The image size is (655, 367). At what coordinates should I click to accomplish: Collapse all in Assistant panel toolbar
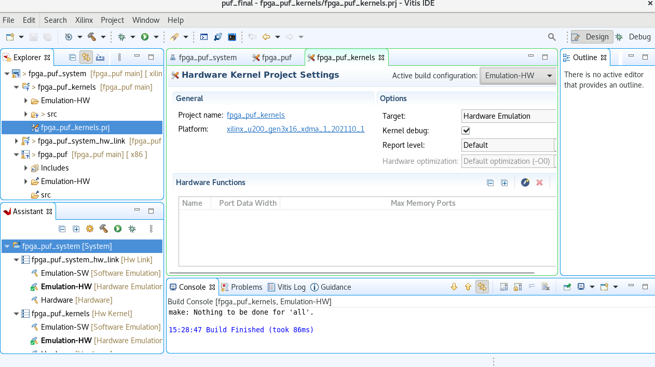[62, 229]
